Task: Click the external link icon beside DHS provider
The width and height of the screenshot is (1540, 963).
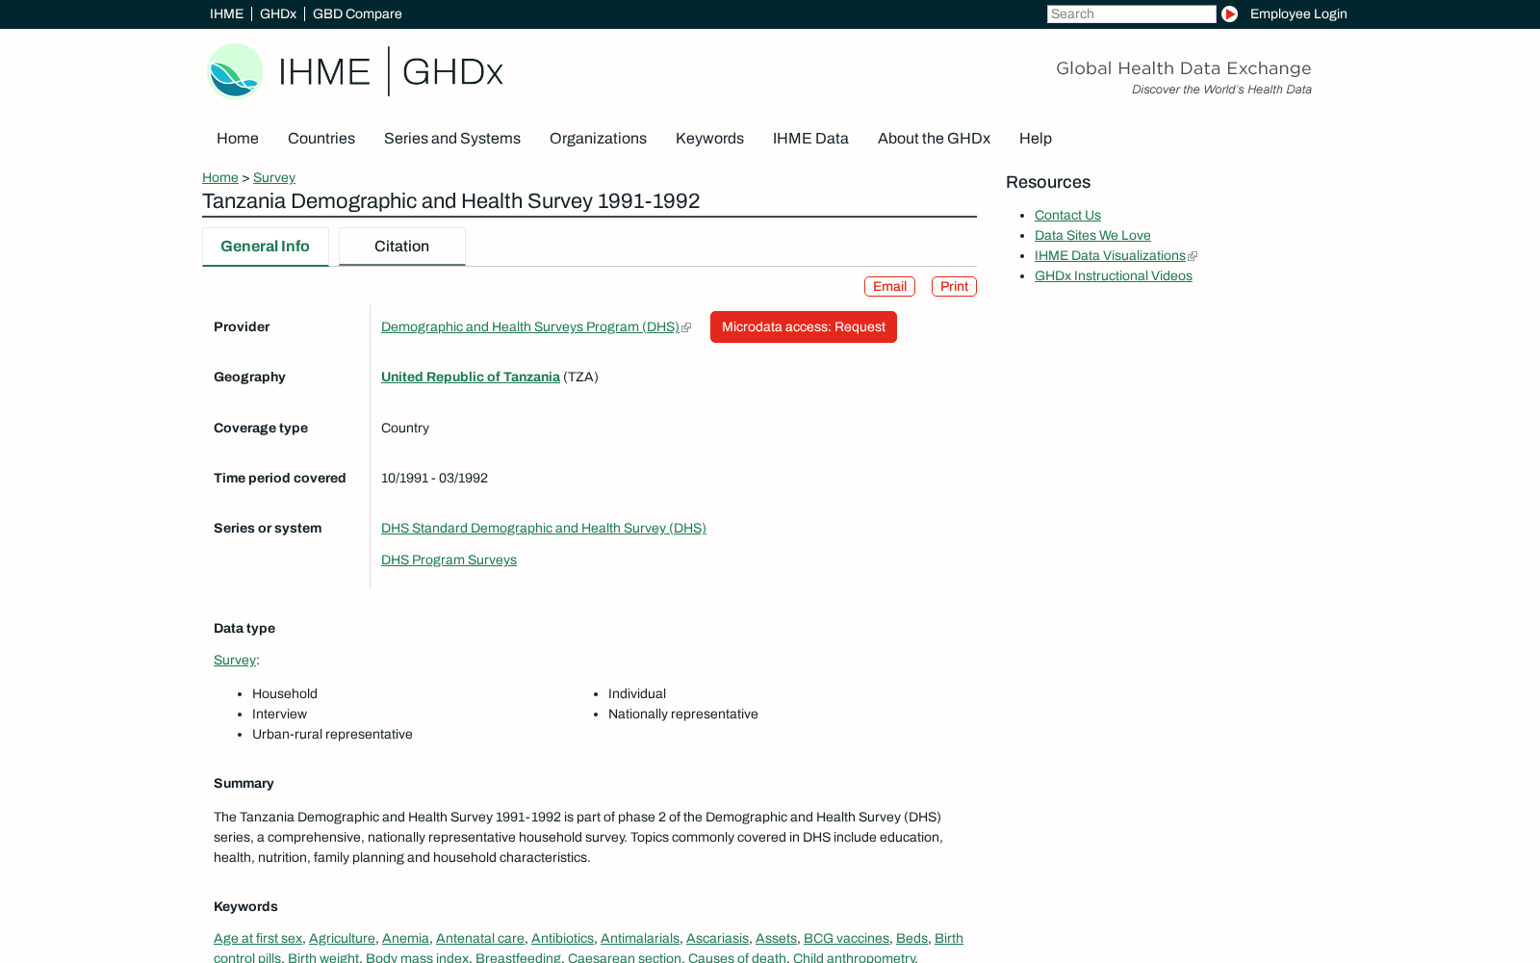Action: [686, 327]
